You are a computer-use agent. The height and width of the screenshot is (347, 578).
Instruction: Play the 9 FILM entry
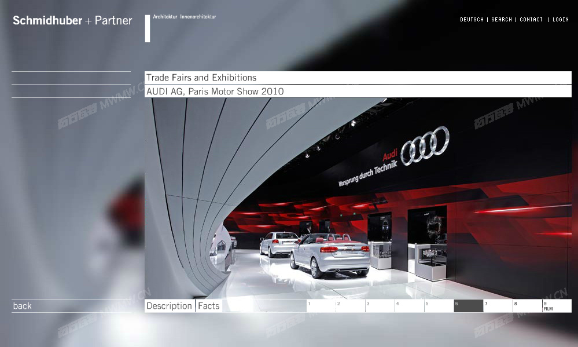[557, 306]
